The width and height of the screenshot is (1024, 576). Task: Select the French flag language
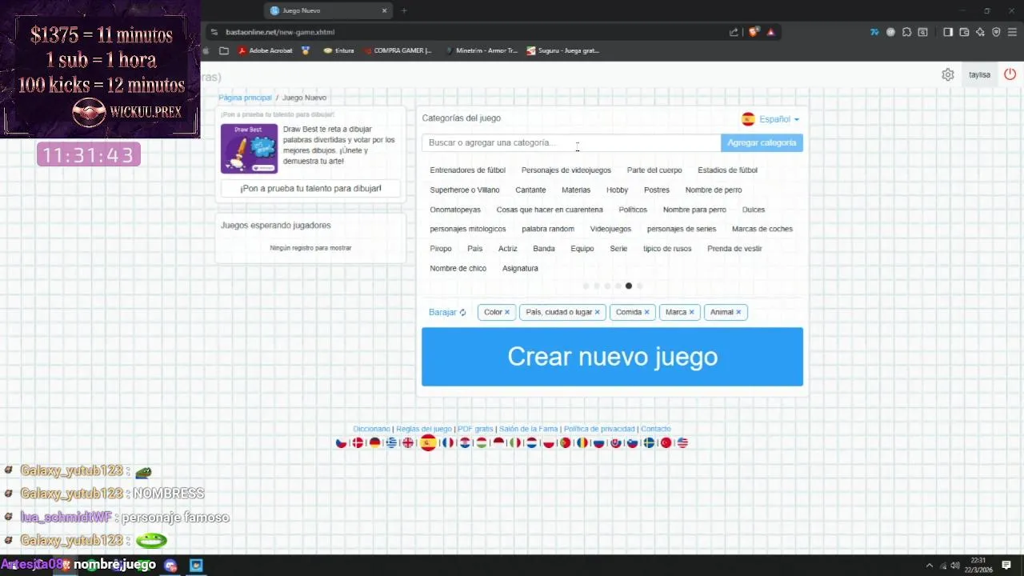448,443
